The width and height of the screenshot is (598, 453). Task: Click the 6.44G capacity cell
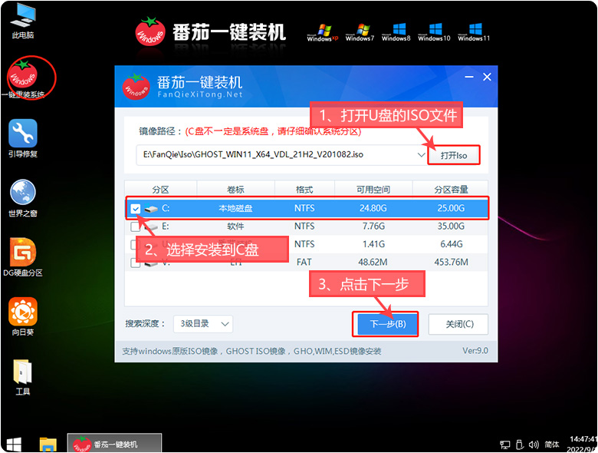(x=452, y=244)
